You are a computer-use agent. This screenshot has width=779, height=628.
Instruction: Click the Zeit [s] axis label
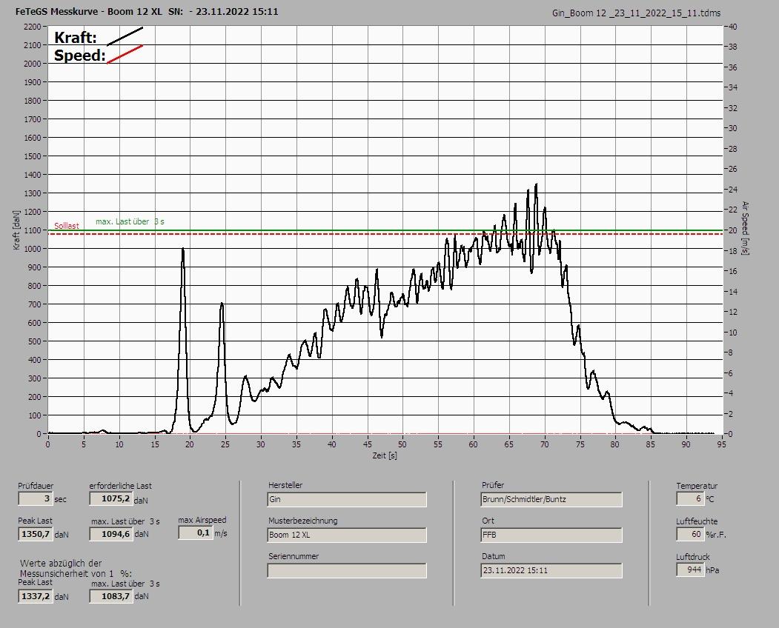click(385, 455)
